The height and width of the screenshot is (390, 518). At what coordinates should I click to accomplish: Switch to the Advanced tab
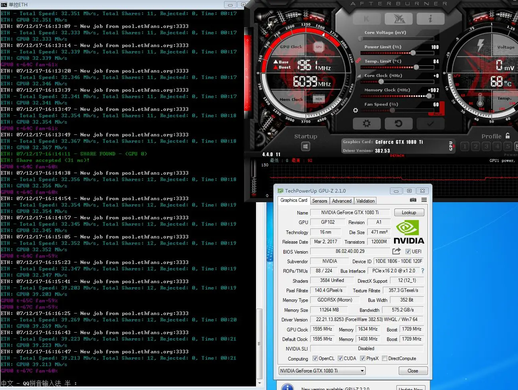342,201
